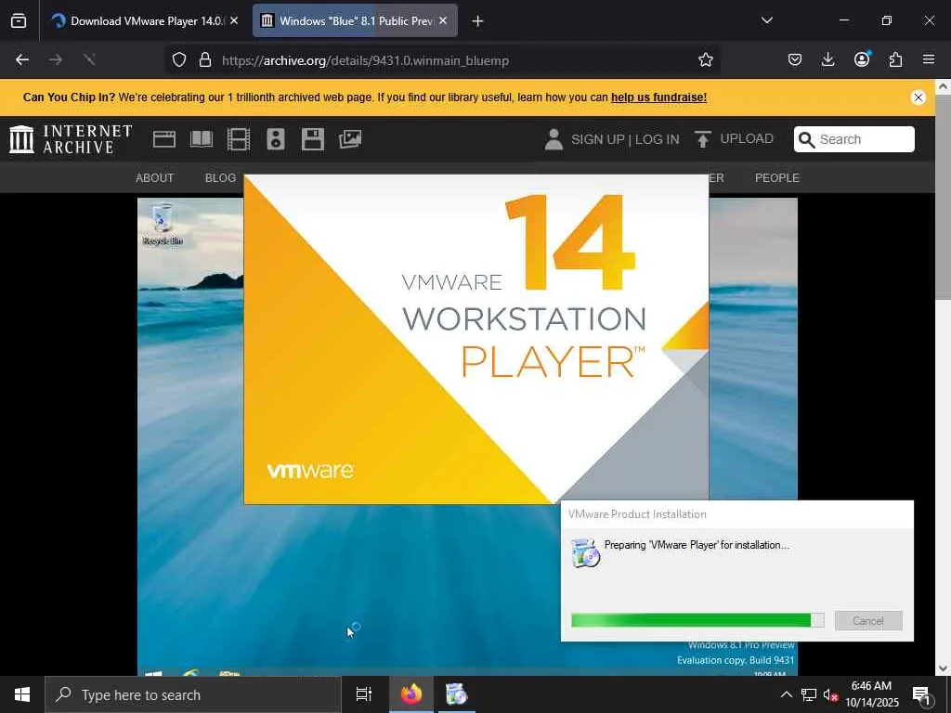Screen dimensions: 951x713
Task: Open Firefox application hamburger menu
Action: (929, 59)
